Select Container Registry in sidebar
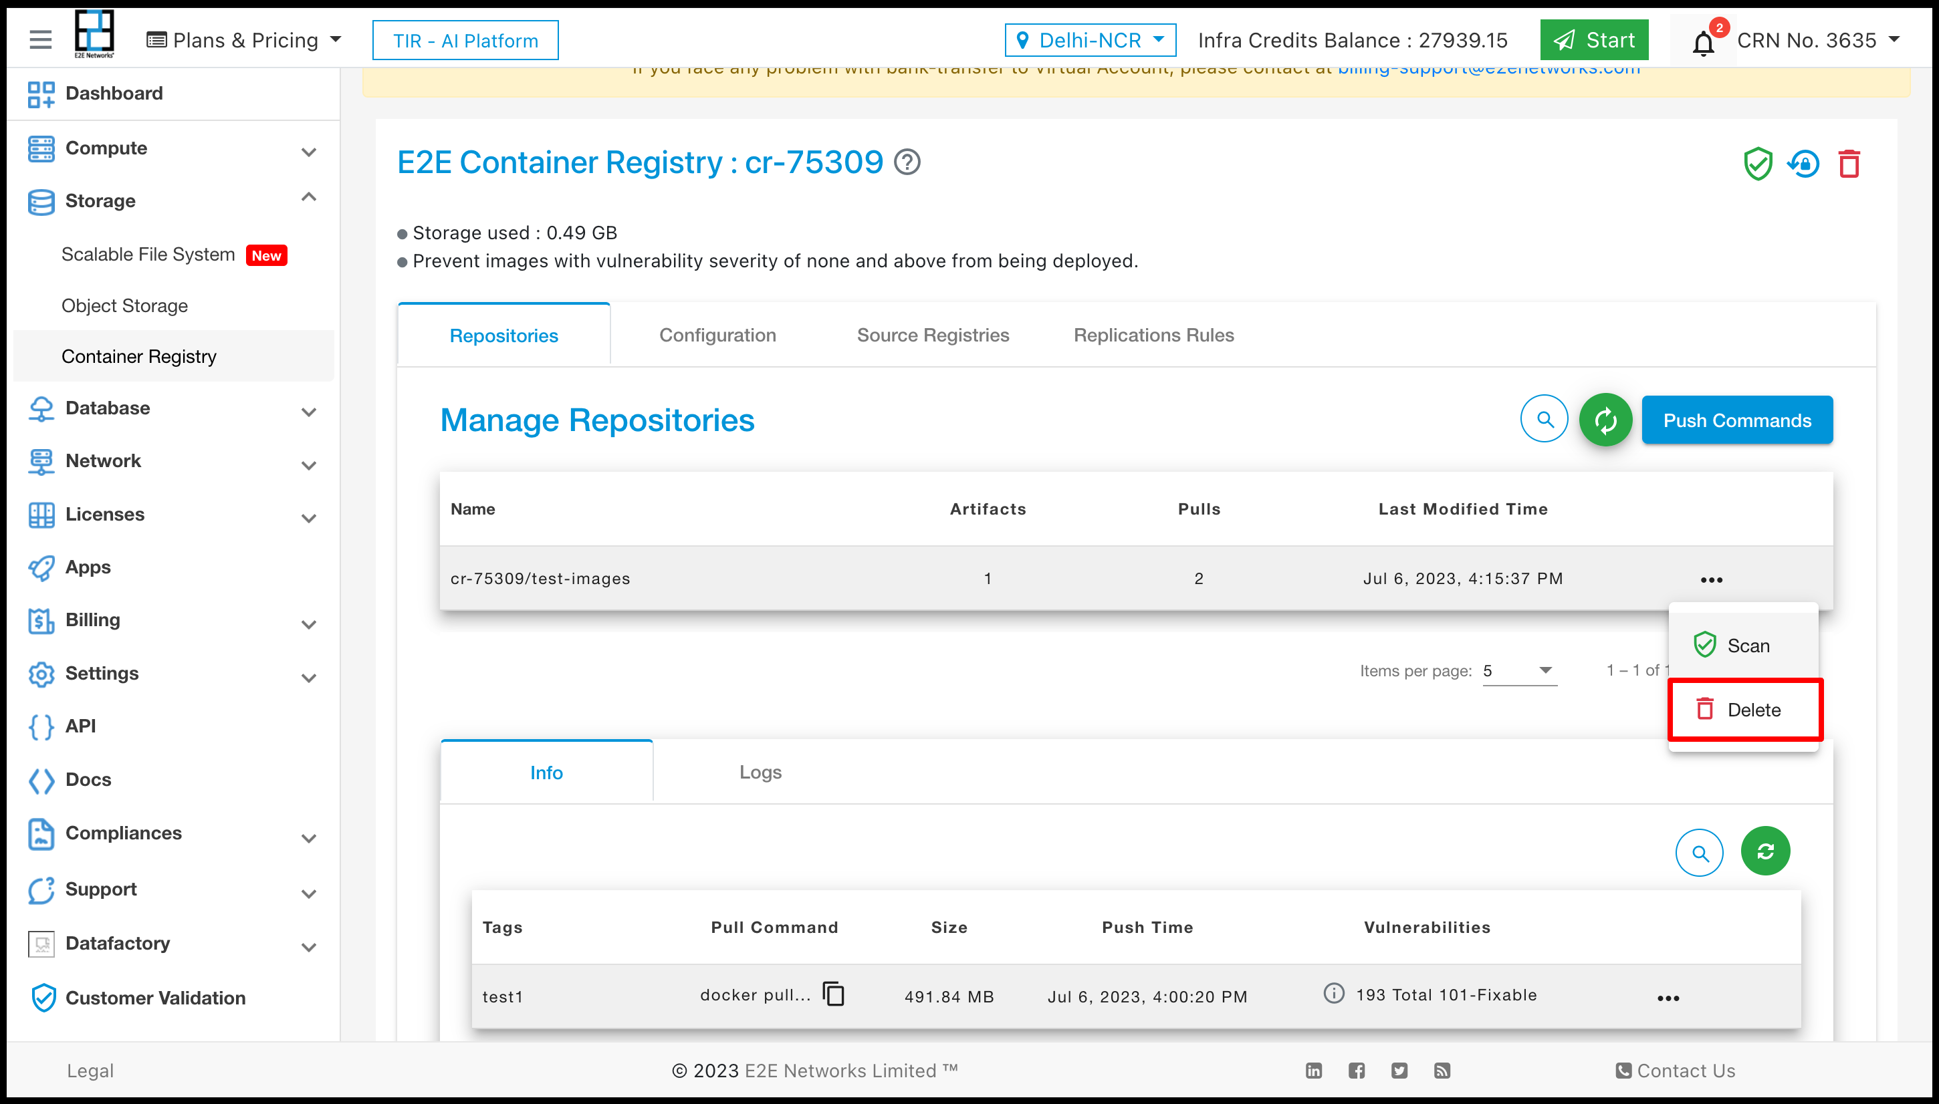1939x1104 pixels. 174,356
